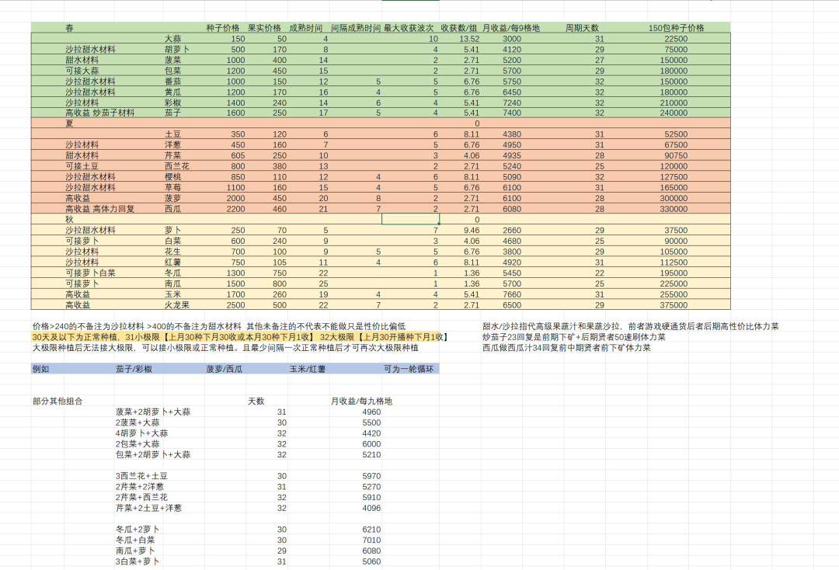Click the combo cell '3西兰花+土豆'
839x570 pixels.
[141, 476]
